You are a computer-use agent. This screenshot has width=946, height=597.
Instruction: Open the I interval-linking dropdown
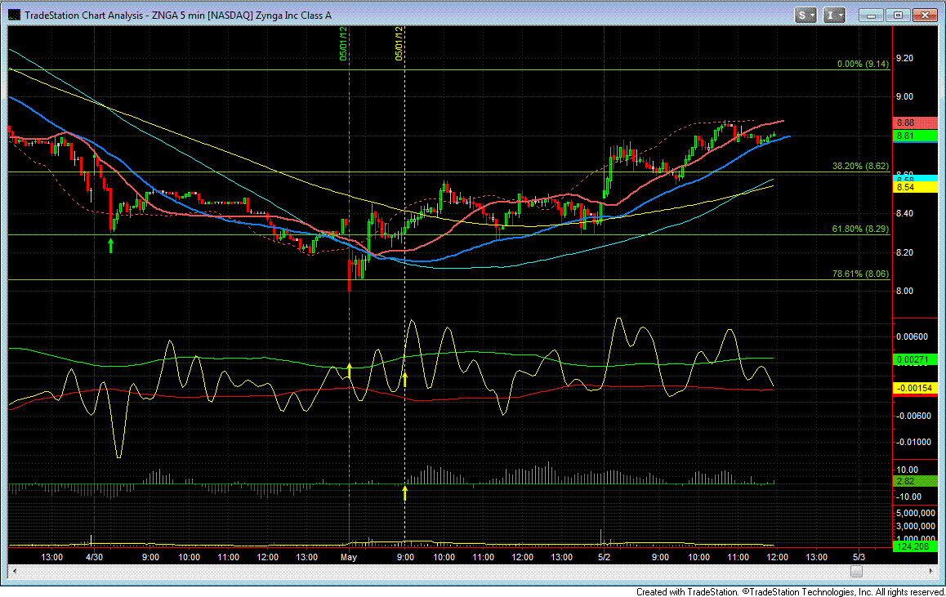(834, 16)
